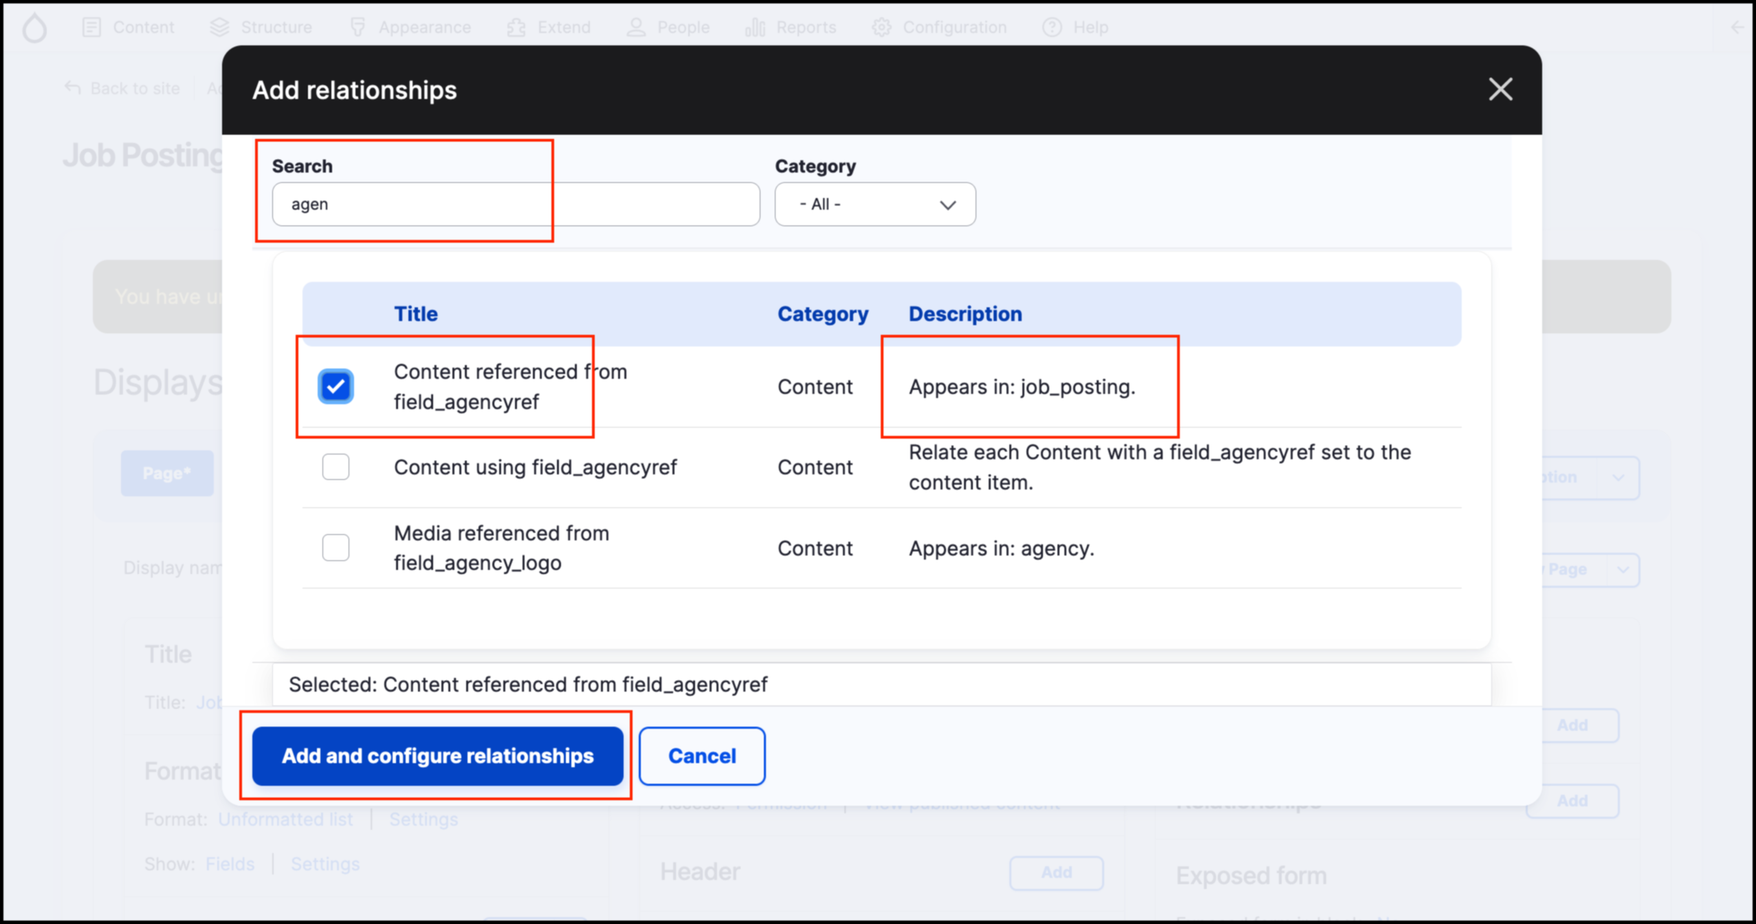The width and height of the screenshot is (1756, 924).
Task: Click the People user icon
Action: (636, 27)
